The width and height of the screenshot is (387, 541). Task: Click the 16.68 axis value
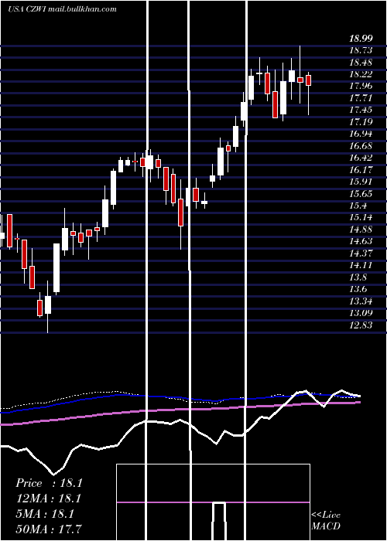(361, 145)
